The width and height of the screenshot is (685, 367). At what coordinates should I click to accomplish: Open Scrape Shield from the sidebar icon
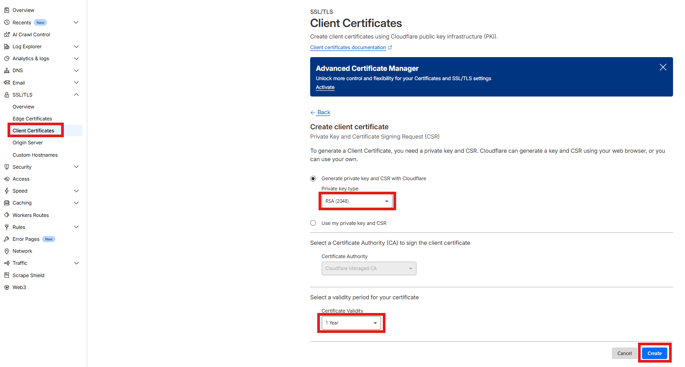(x=7, y=275)
